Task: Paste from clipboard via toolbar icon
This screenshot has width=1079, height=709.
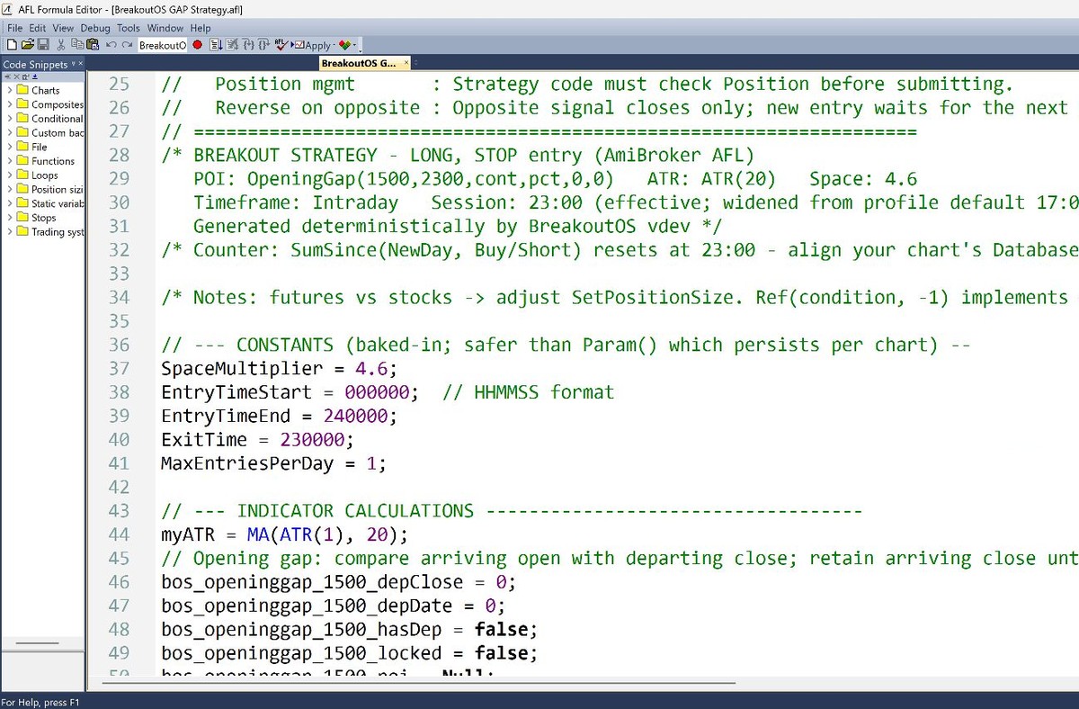Action: click(93, 44)
